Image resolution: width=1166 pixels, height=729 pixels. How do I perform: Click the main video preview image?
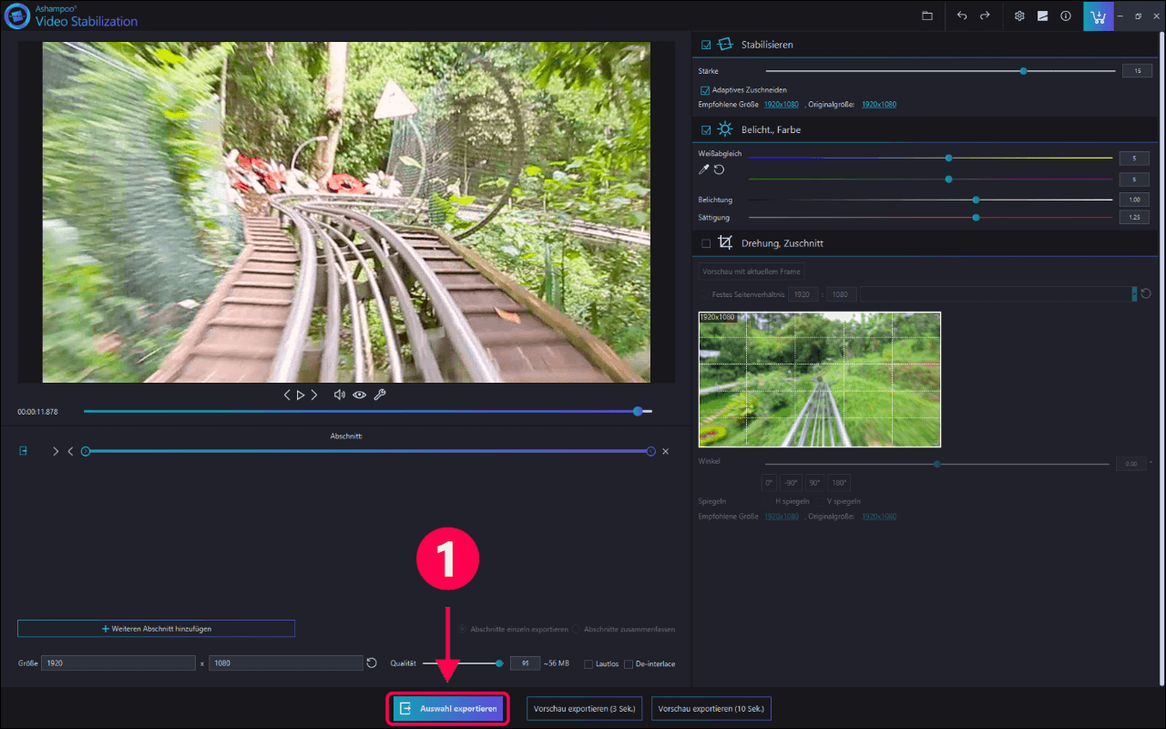[346, 211]
